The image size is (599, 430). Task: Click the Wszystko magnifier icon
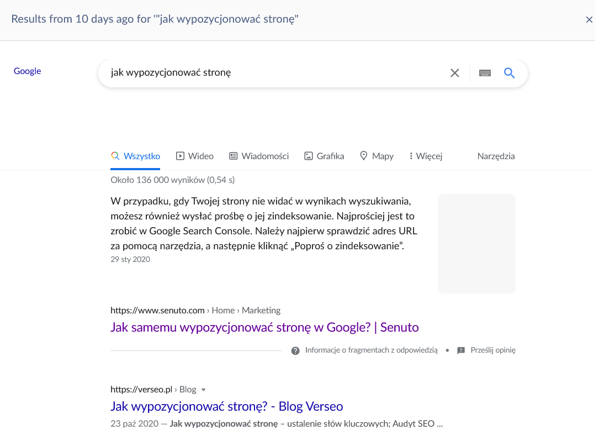tap(115, 156)
